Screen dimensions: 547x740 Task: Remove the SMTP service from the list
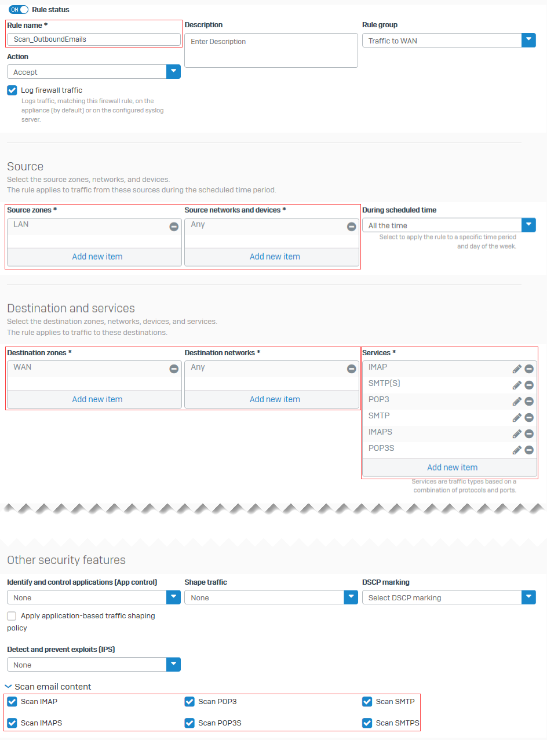530,417
